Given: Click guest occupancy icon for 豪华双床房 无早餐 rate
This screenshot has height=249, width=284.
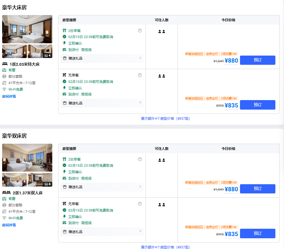Looking at the screenshot, I should tap(162, 204).
